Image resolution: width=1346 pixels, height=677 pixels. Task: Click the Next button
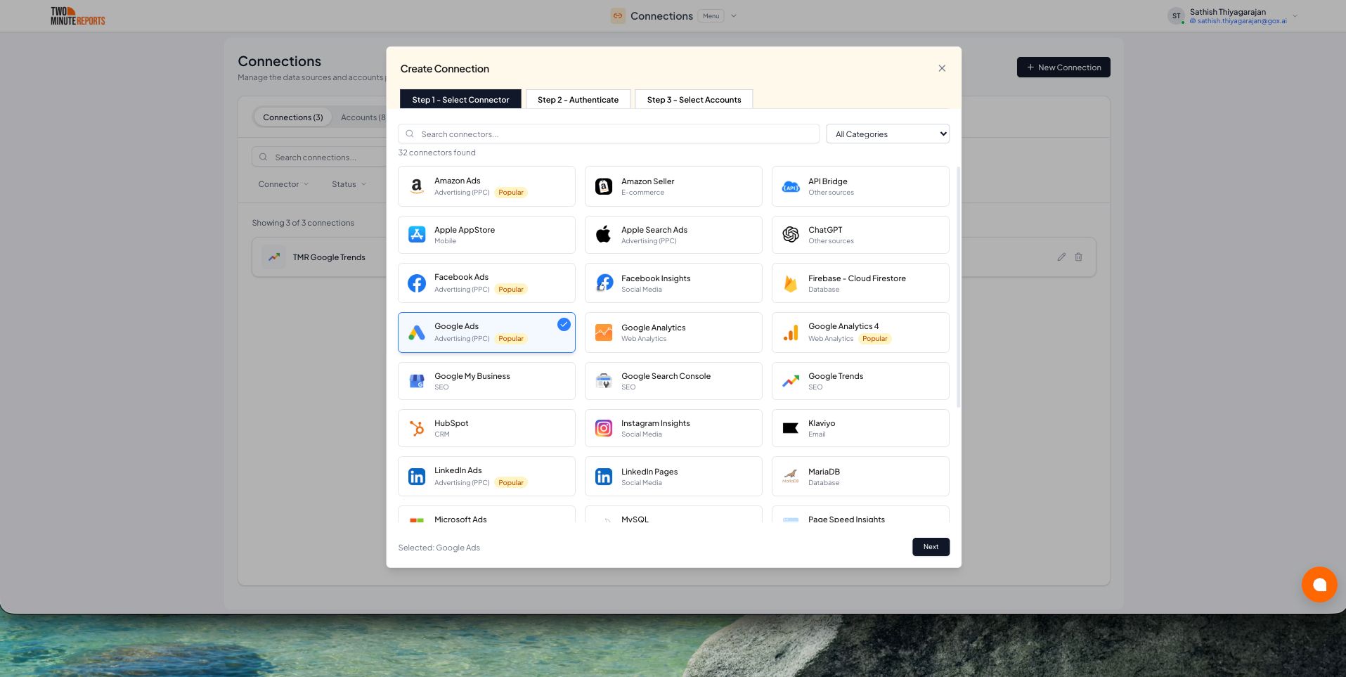coord(931,547)
